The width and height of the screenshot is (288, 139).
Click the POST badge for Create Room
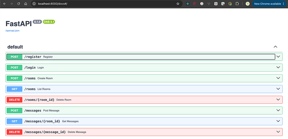(14, 78)
